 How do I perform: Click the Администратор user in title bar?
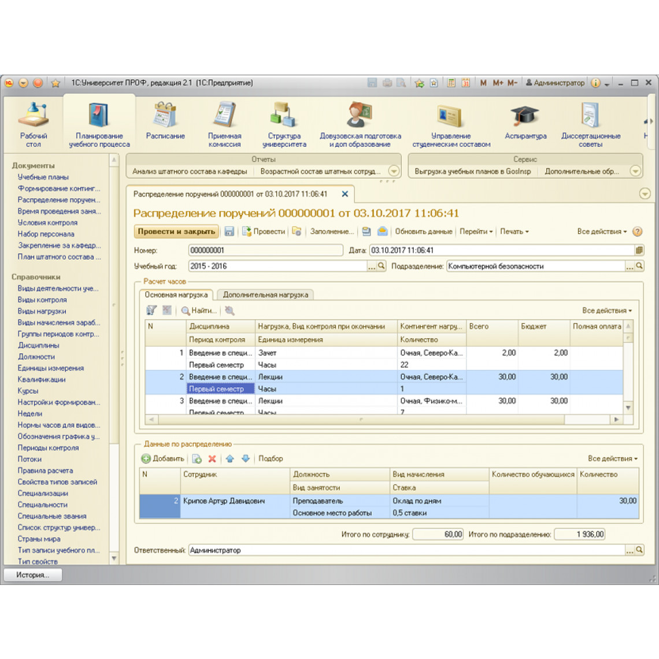555,83
